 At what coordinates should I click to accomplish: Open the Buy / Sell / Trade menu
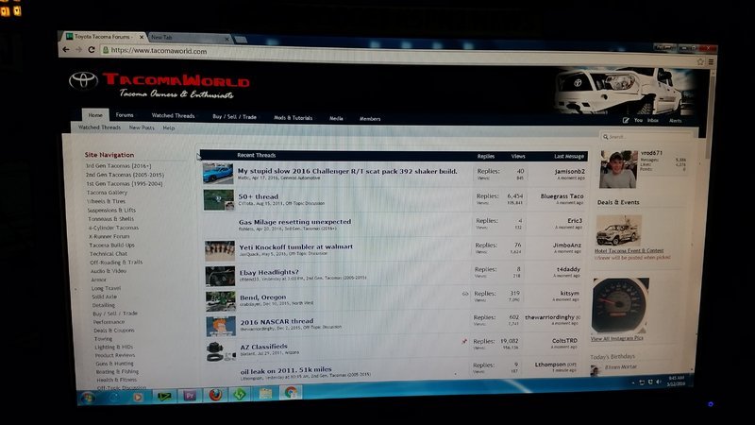click(x=234, y=116)
